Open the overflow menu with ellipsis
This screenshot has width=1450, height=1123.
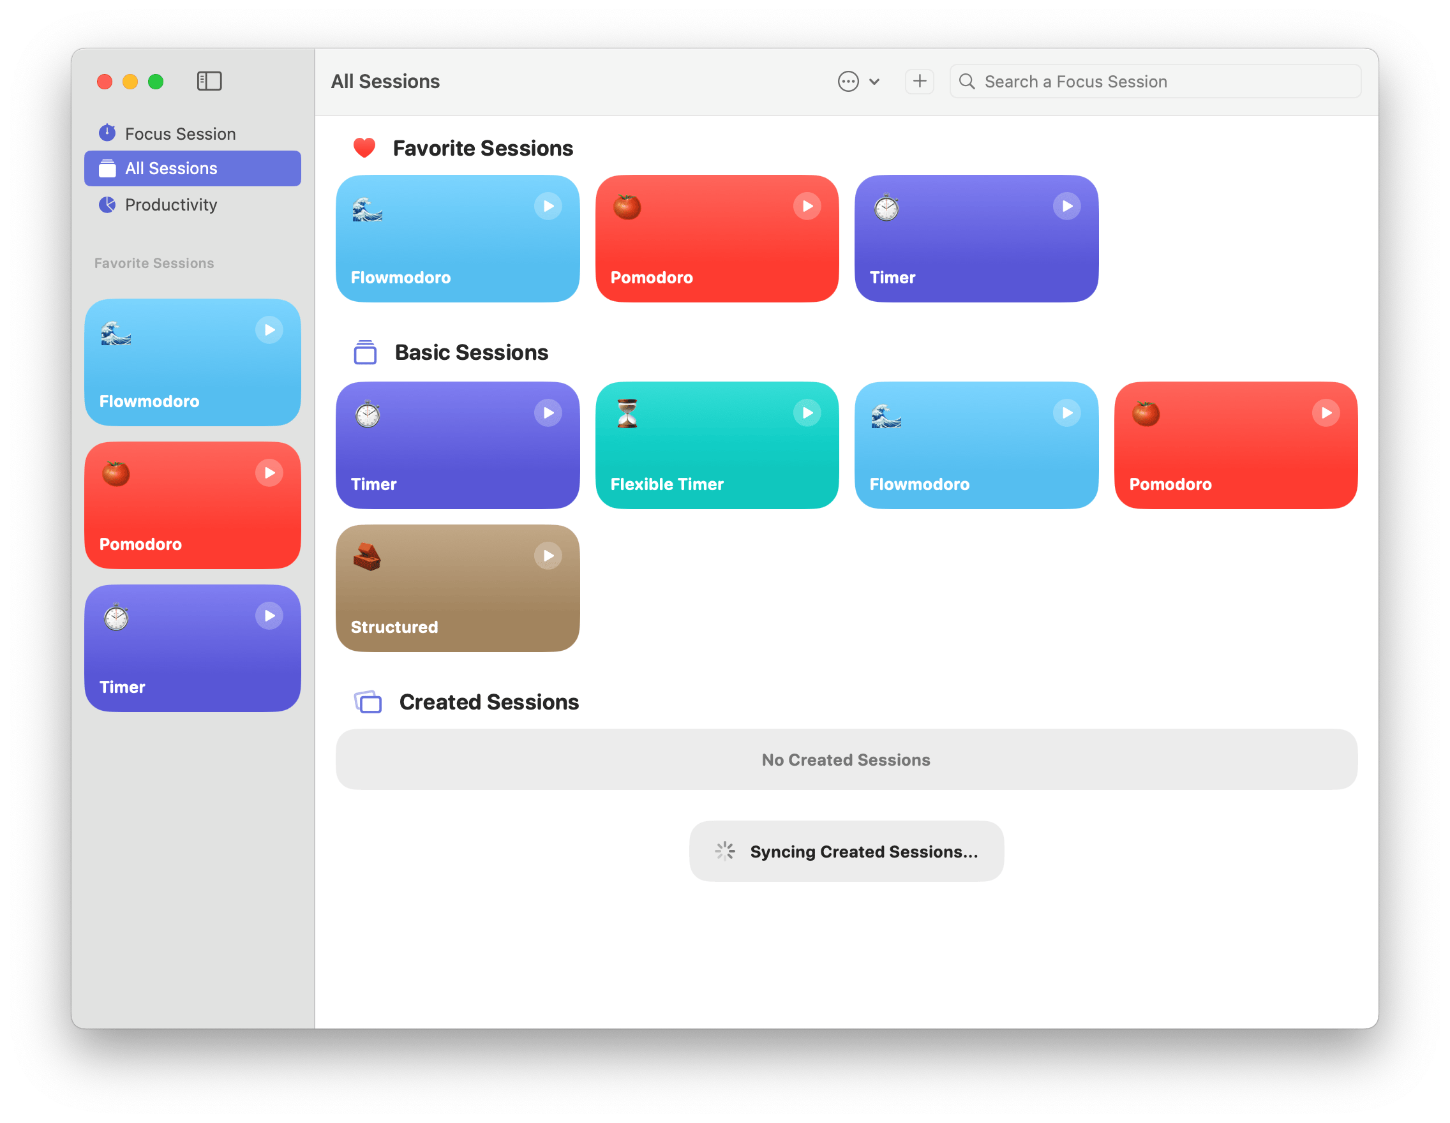click(848, 80)
